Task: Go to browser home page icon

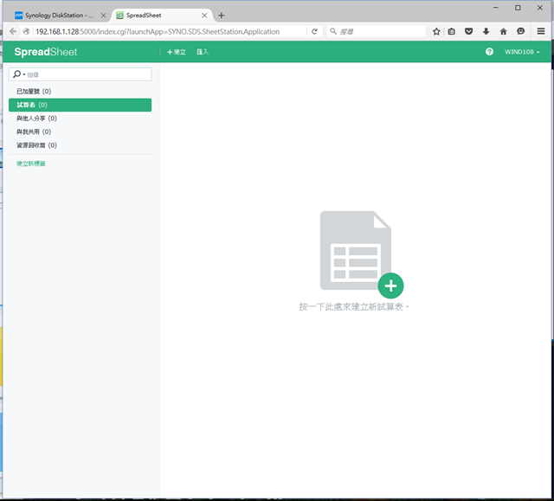Action: point(503,31)
